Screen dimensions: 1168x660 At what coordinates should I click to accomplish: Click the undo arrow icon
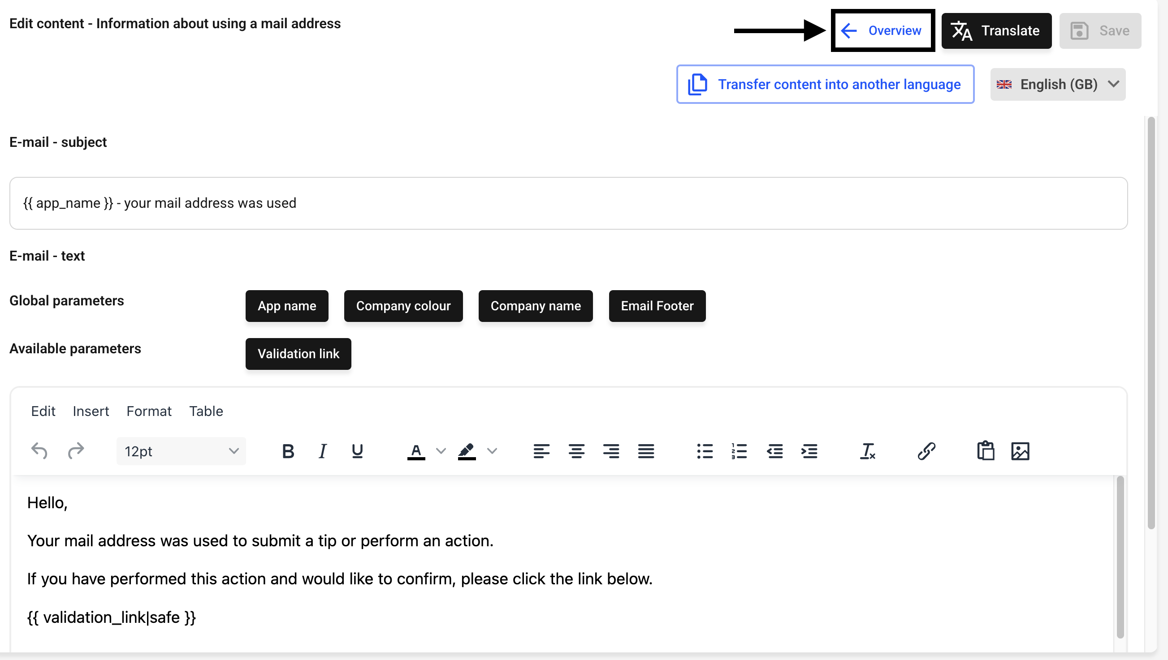click(x=39, y=451)
